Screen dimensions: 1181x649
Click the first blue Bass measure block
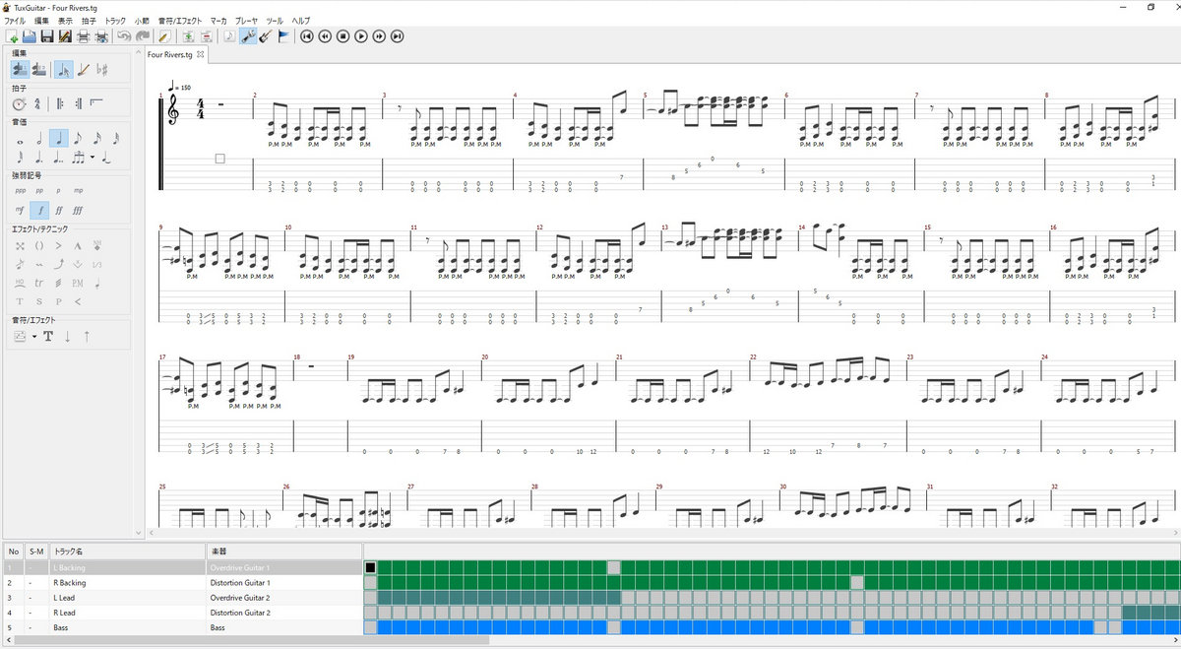click(x=385, y=627)
